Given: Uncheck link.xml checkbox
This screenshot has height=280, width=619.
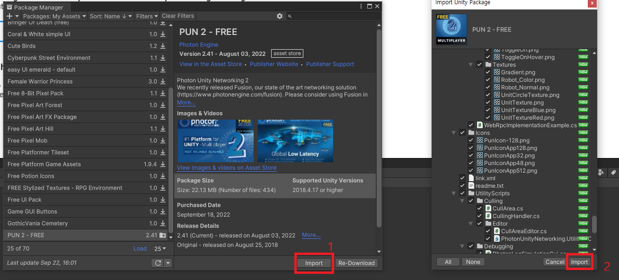Looking at the screenshot, I should [462, 178].
